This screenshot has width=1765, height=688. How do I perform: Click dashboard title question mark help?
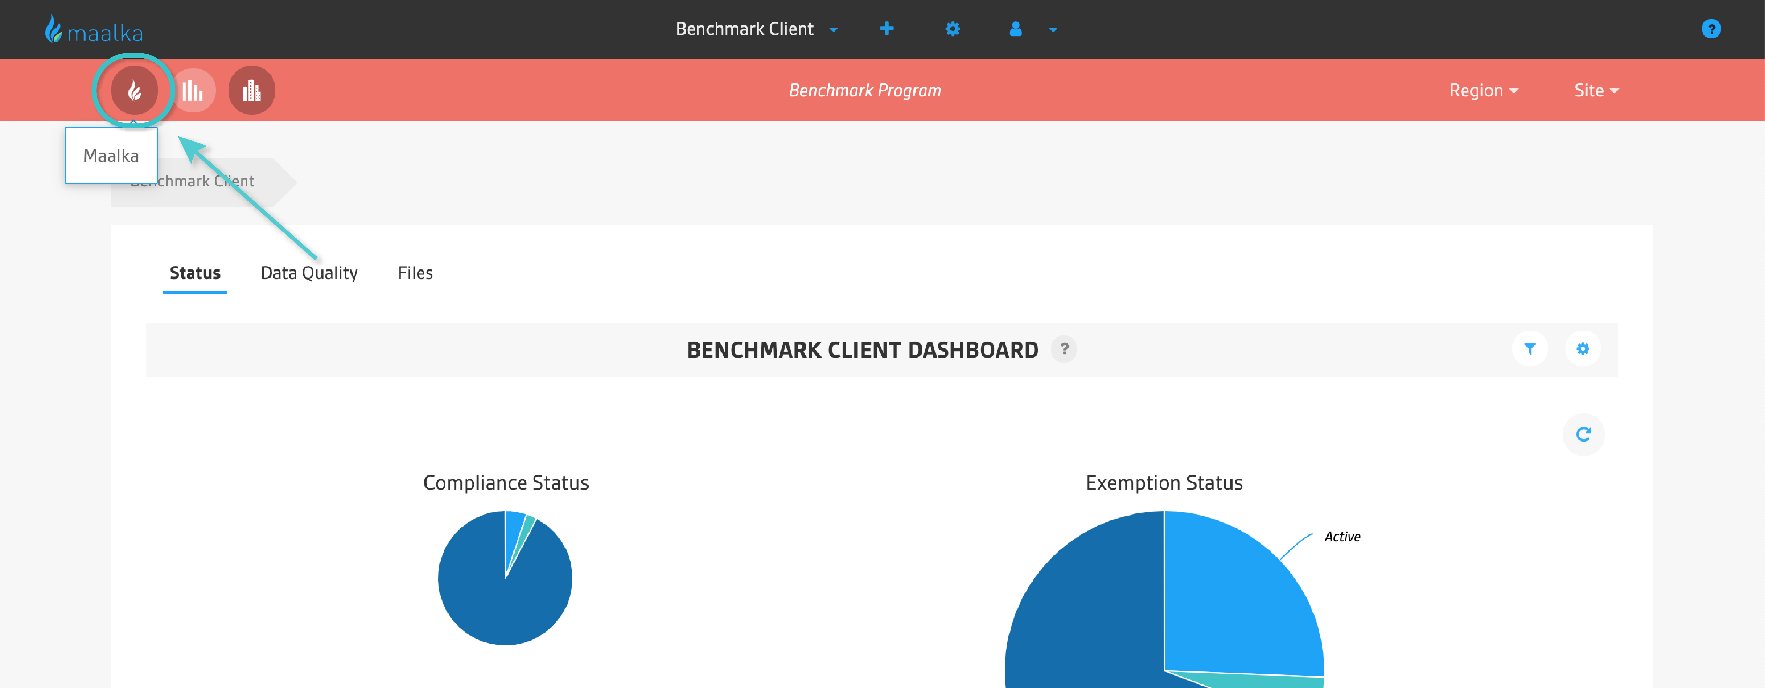pos(1064,349)
